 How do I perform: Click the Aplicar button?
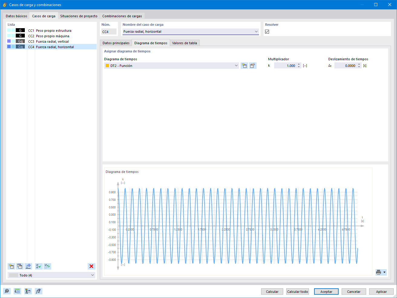(x=381, y=292)
